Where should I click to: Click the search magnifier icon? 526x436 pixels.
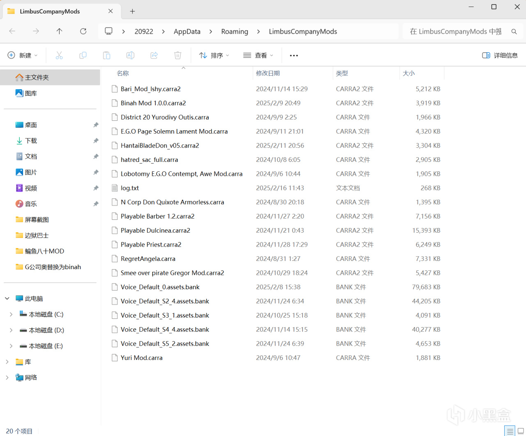point(514,32)
